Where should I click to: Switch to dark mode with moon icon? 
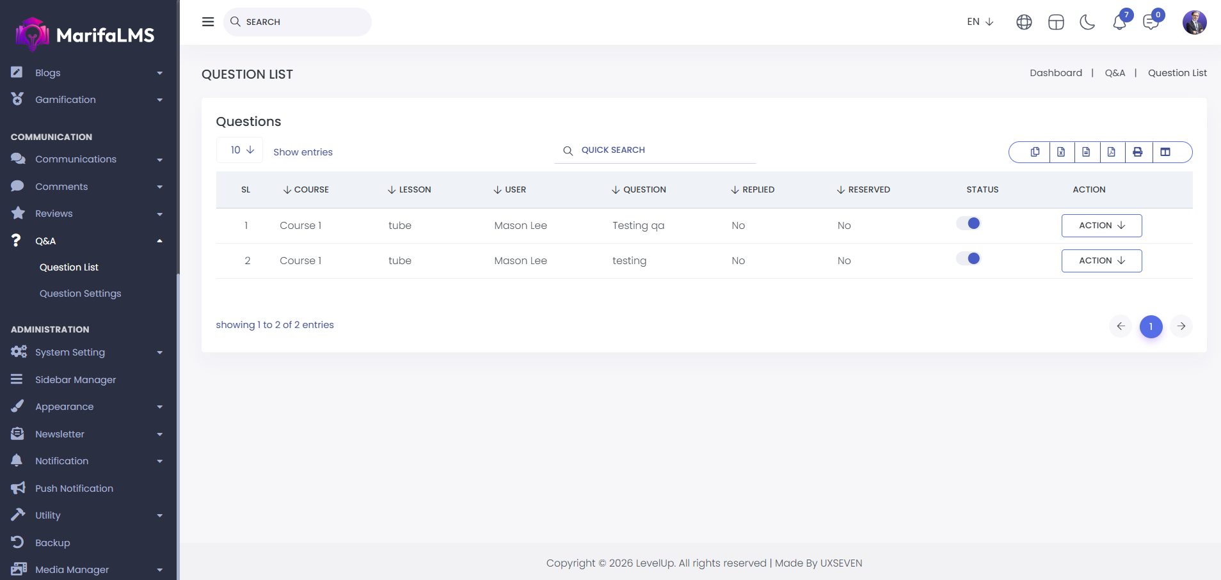[x=1087, y=22]
